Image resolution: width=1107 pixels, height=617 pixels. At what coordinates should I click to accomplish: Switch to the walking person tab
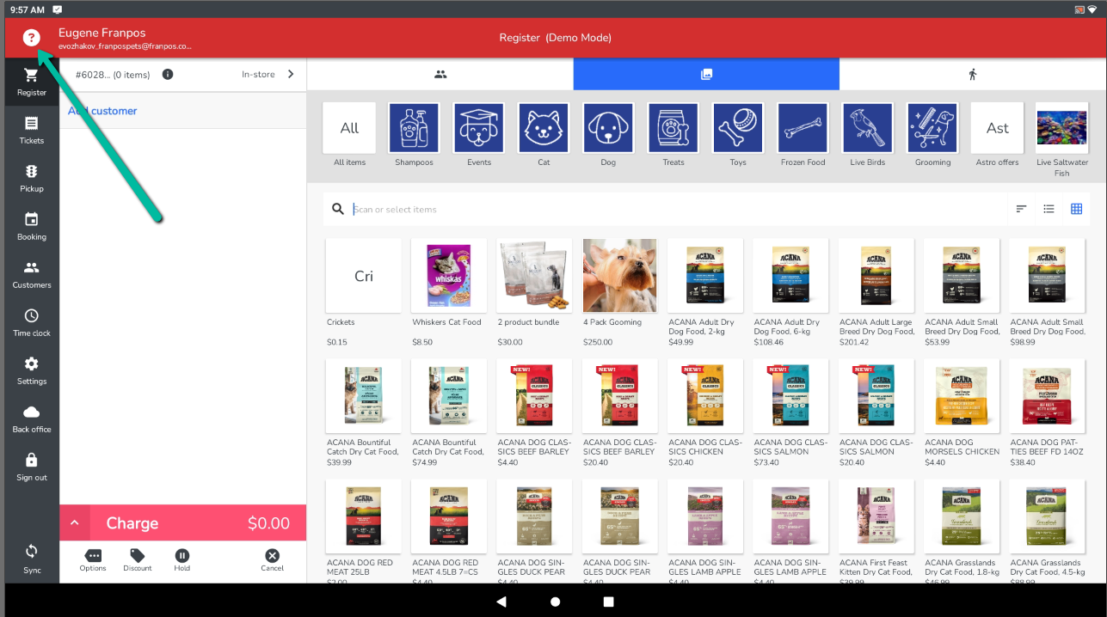coord(973,75)
